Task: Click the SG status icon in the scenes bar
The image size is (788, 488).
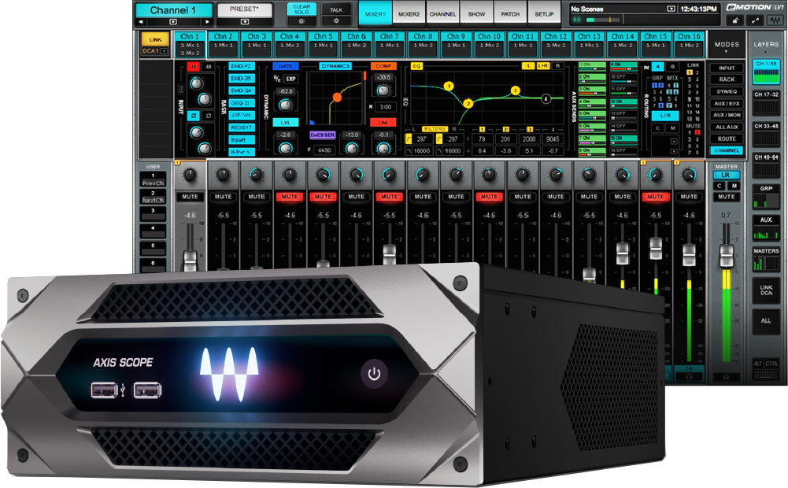Action: click(576, 19)
